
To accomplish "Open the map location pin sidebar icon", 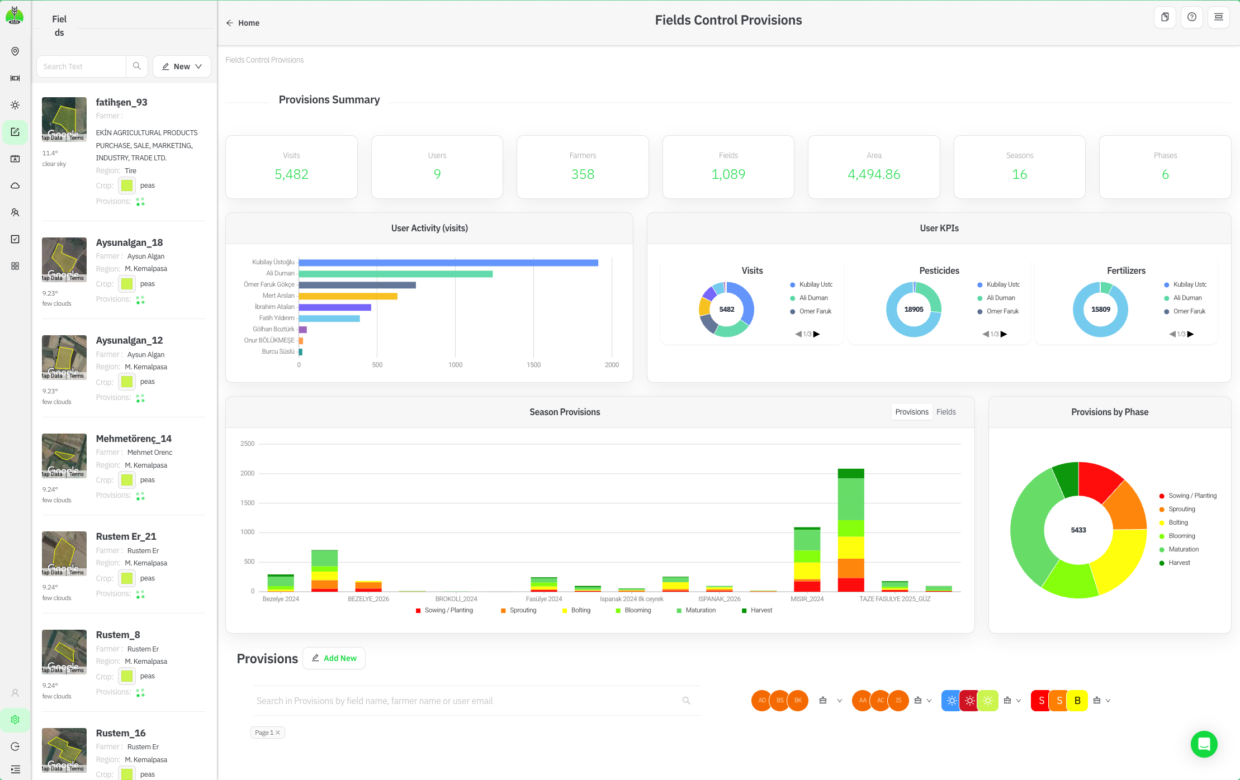I will (x=15, y=51).
